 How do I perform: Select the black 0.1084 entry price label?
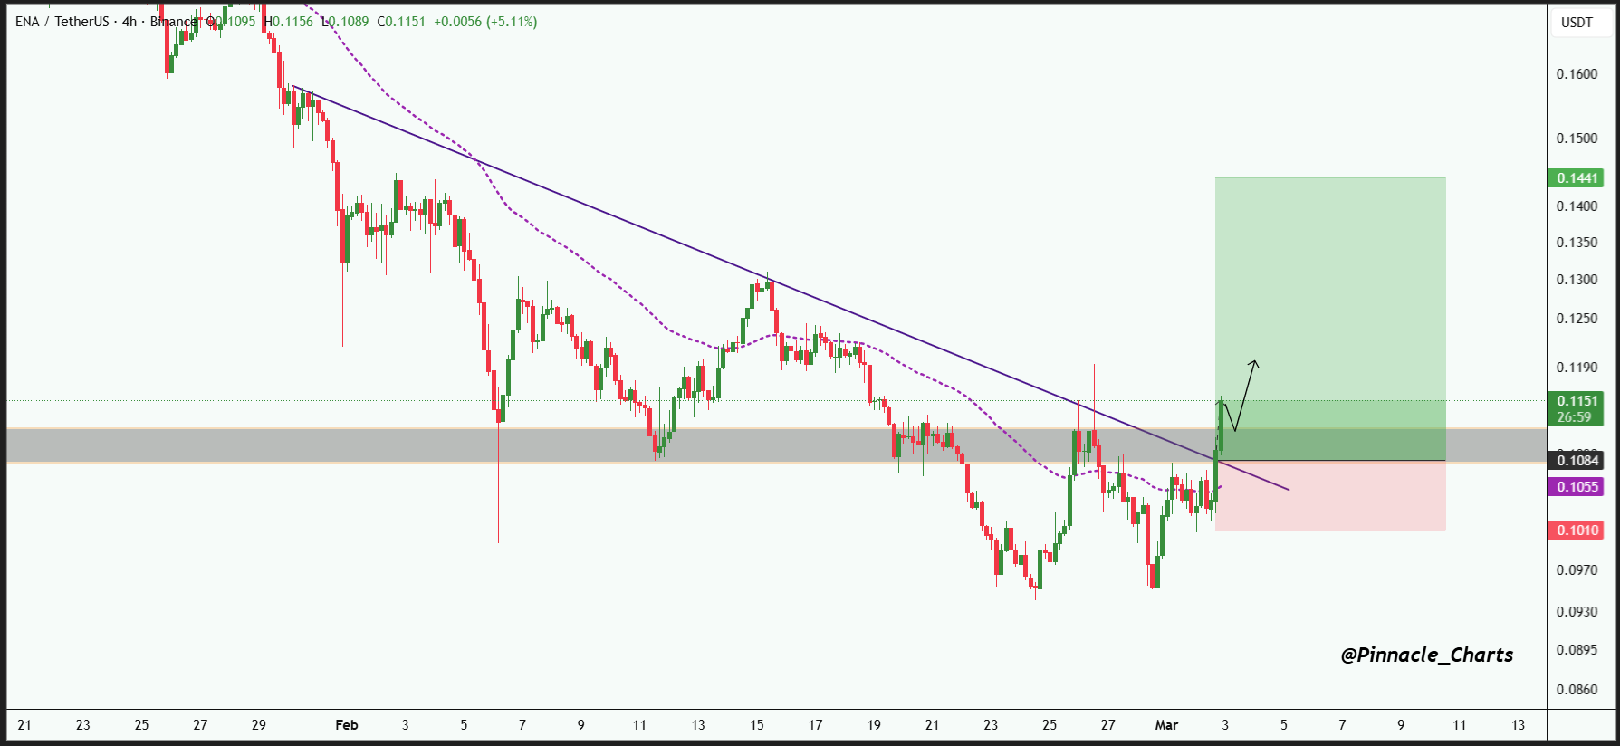pyautogui.click(x=1577, y=461)
